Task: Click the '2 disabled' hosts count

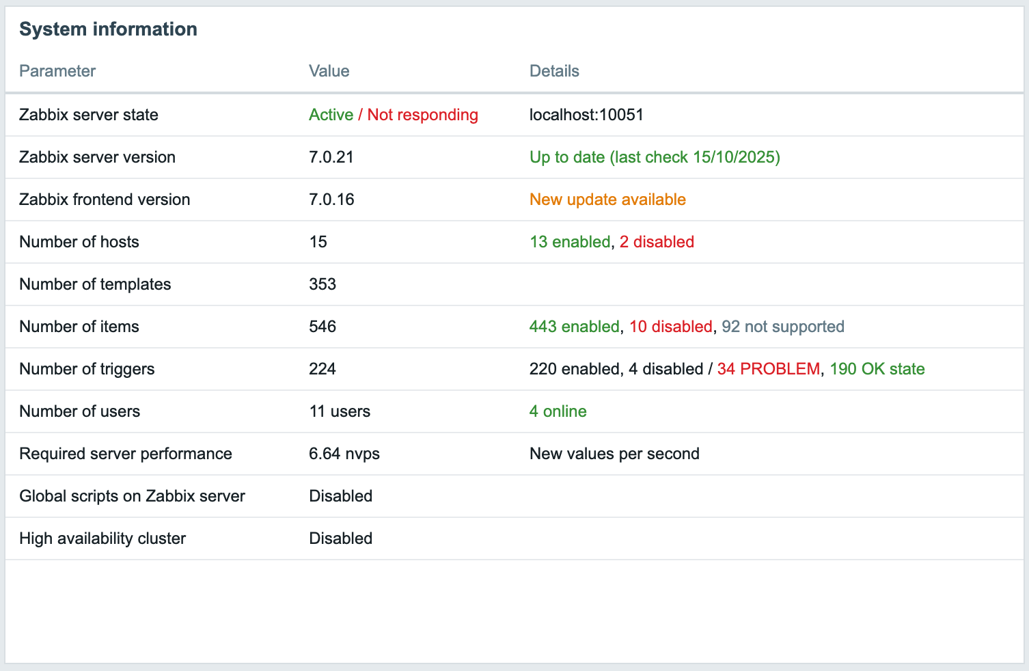Action: [657, 242]
